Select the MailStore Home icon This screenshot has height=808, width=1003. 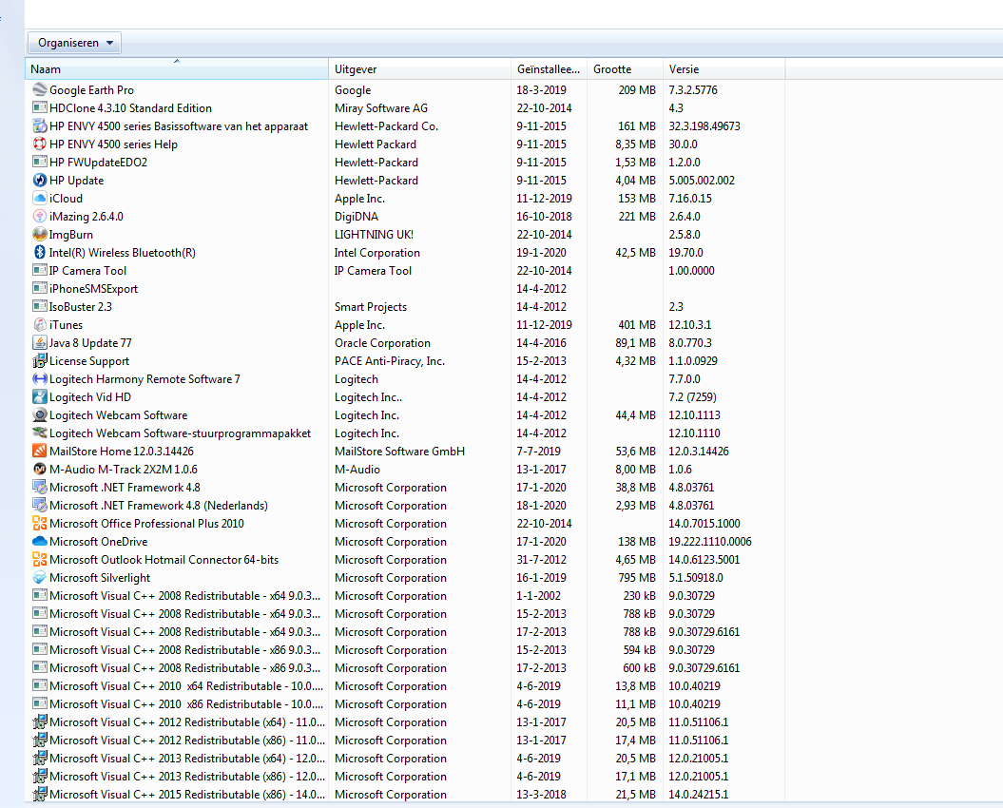40,452
